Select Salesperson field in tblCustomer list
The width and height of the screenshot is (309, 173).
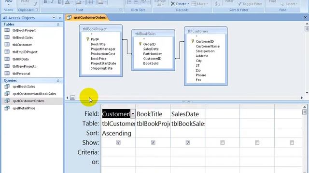click(x=205, y=51)
